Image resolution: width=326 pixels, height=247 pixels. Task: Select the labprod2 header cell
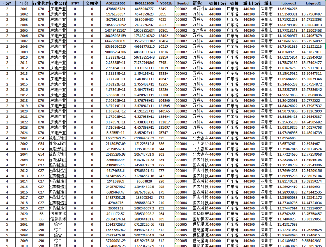pyautogui.click(x=313, y=3)
